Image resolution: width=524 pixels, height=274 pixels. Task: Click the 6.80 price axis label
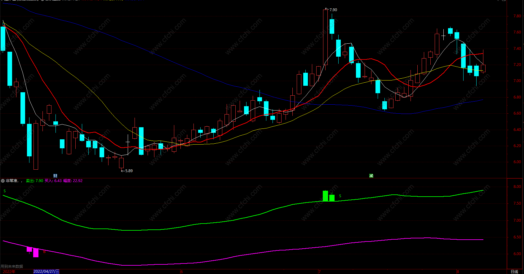tap(517, 97)
